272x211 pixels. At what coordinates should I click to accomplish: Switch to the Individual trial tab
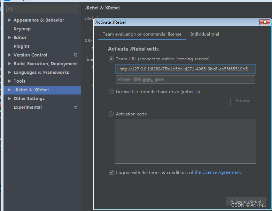coord(204,34)
